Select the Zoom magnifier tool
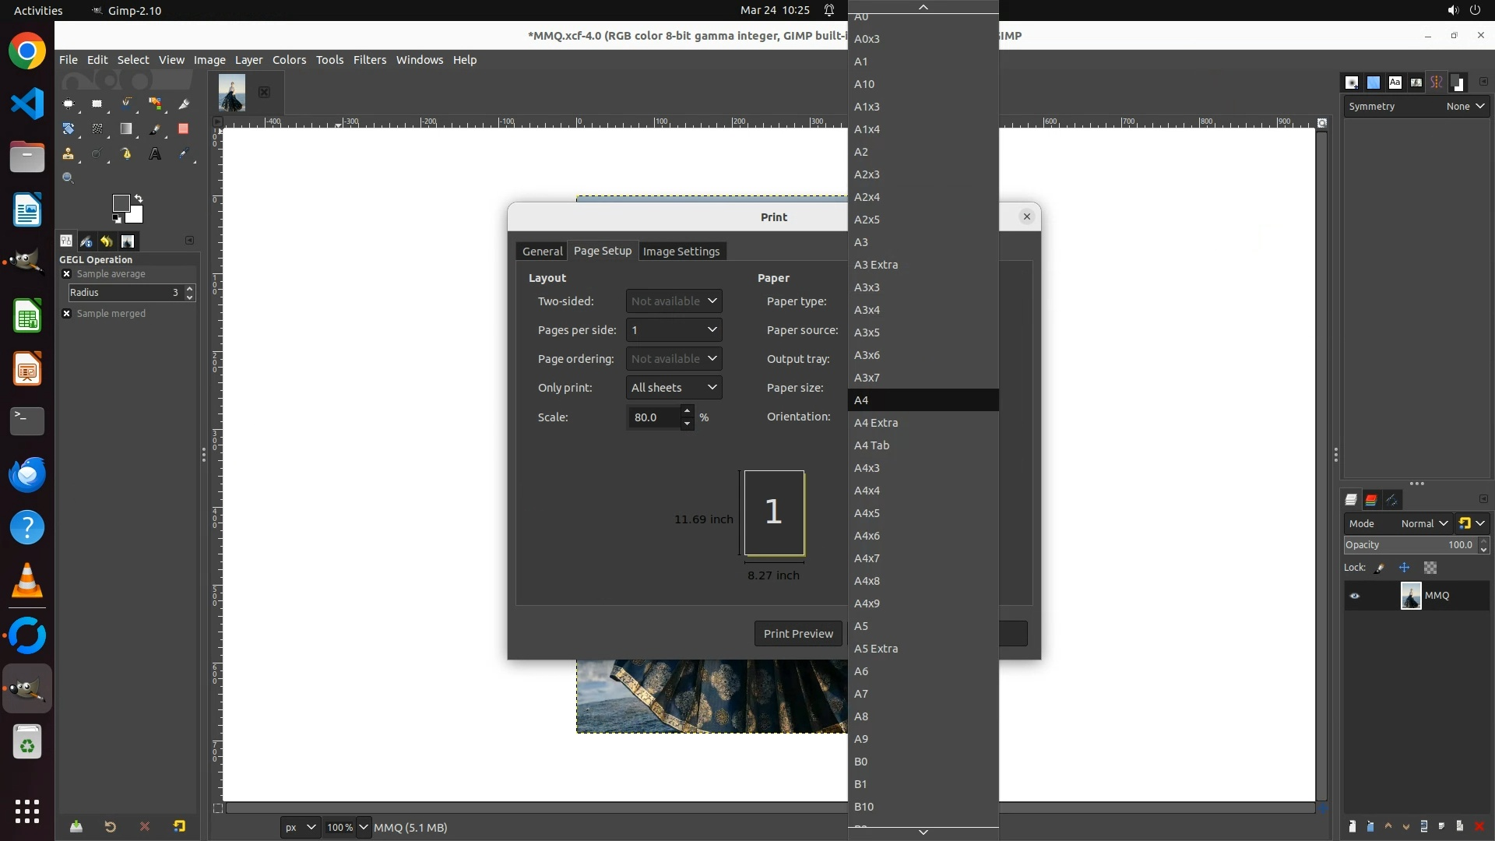The width and height of the screenshot is (1495, 841). [x=69, y=178]
